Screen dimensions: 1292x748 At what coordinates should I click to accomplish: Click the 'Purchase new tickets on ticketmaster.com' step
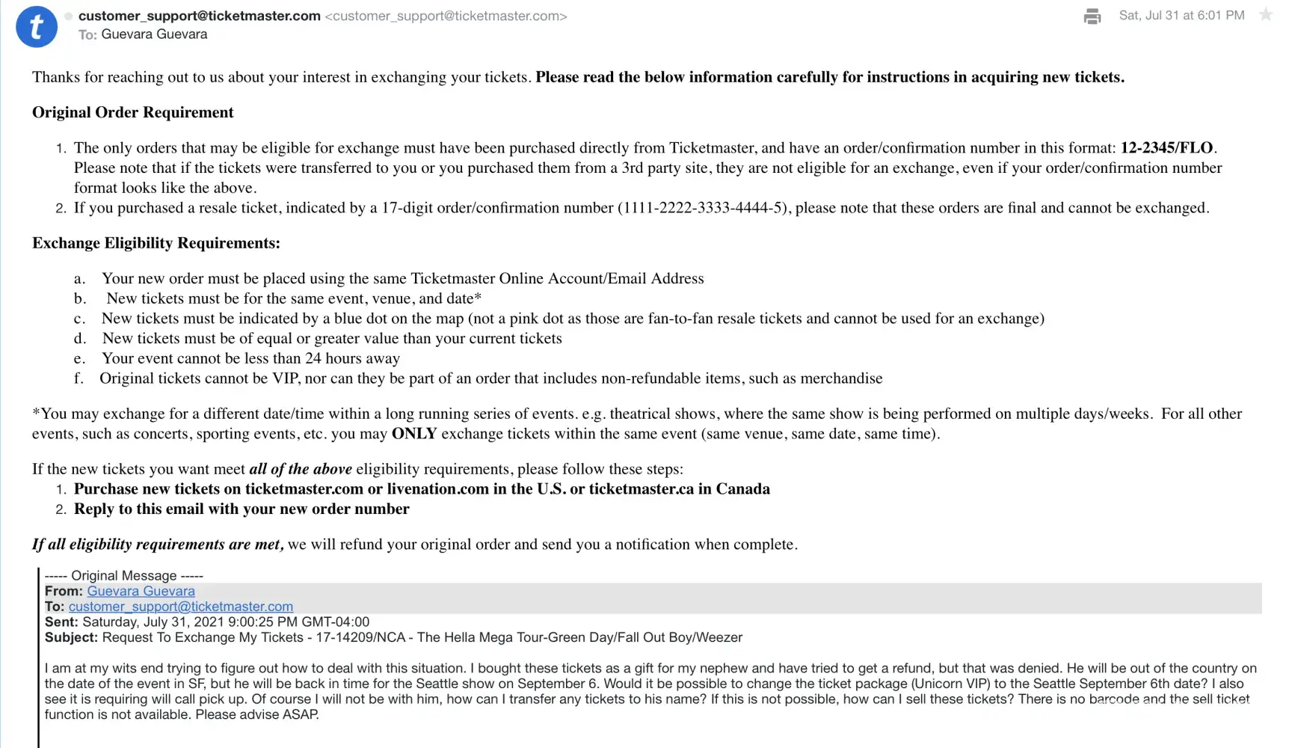(x=422, y=489)
